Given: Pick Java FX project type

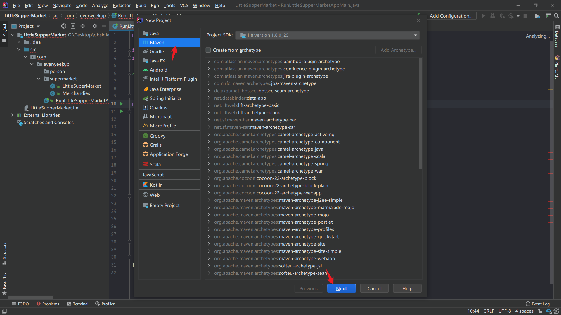Looking at the screenshot, I should [169, 61].
